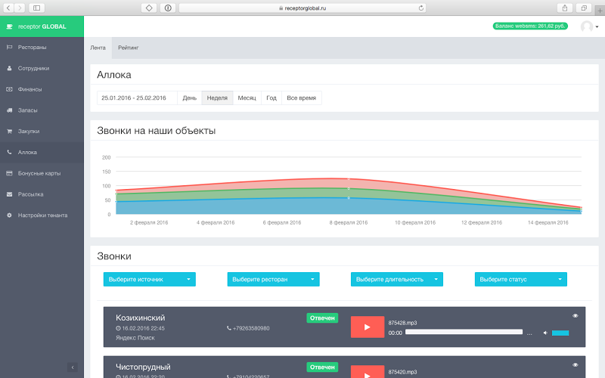This screenshot has height=378, width=605.
Task: Open Закупки shopping cart section
Action: pyautogui.click(x=9, y=131)
